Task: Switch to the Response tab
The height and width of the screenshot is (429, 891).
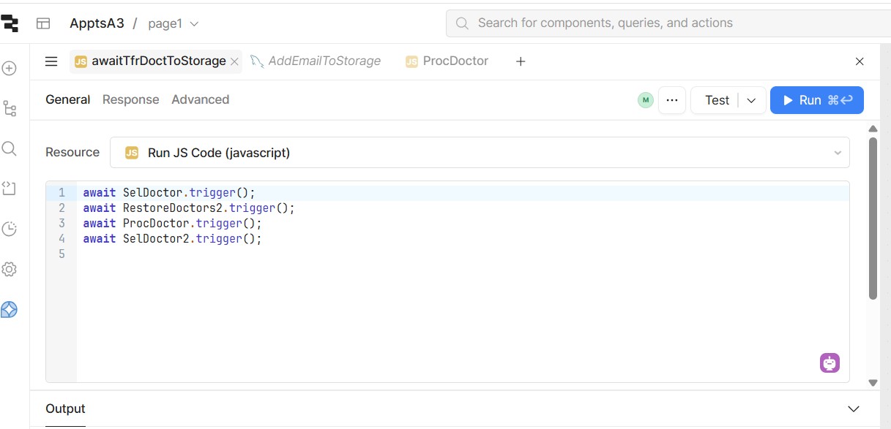Action: click(x=130, y=99)
